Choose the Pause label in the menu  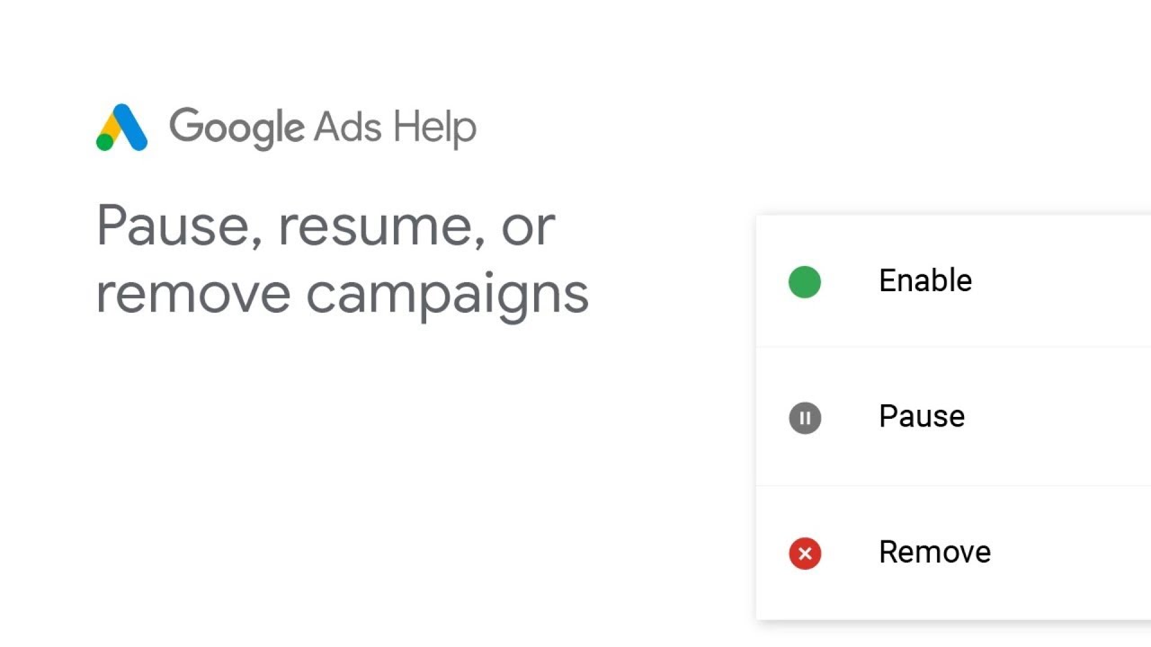tap(921, 417)
